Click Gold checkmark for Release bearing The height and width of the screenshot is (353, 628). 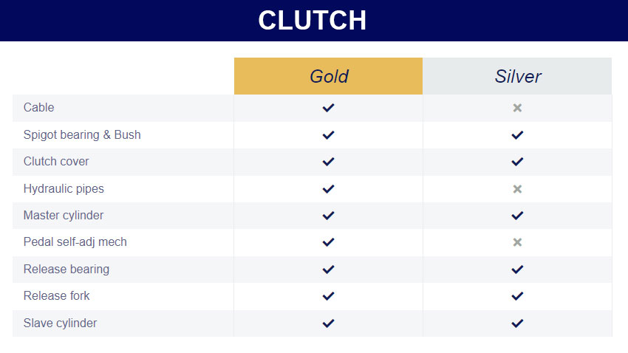(x=328, y=270)
